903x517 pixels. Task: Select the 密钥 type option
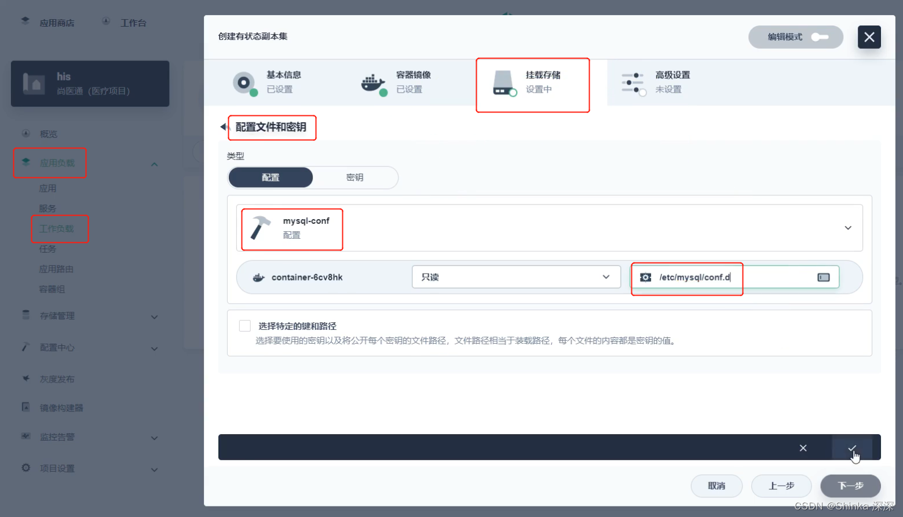pos(355,177)
